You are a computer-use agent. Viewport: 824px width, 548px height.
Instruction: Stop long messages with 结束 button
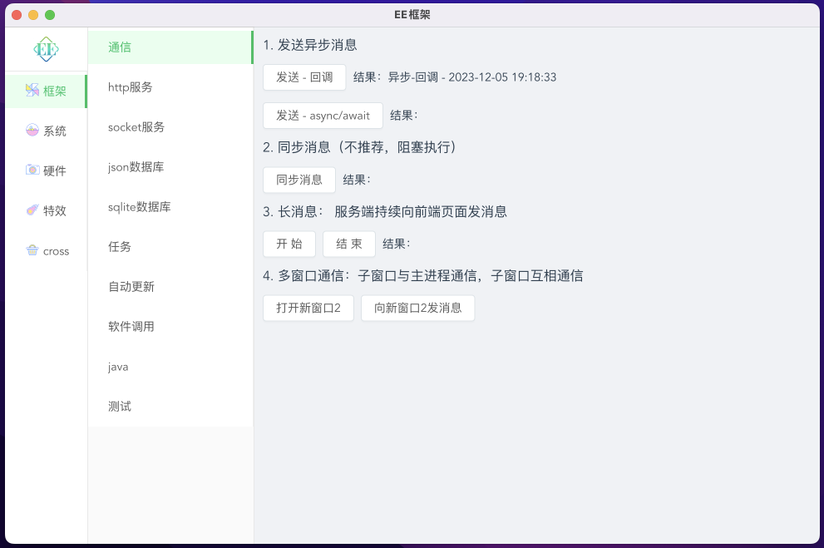[x=348, y=244]
